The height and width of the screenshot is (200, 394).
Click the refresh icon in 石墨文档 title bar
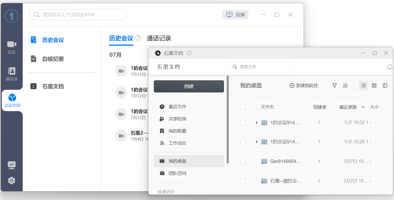[x=189, y=53]
